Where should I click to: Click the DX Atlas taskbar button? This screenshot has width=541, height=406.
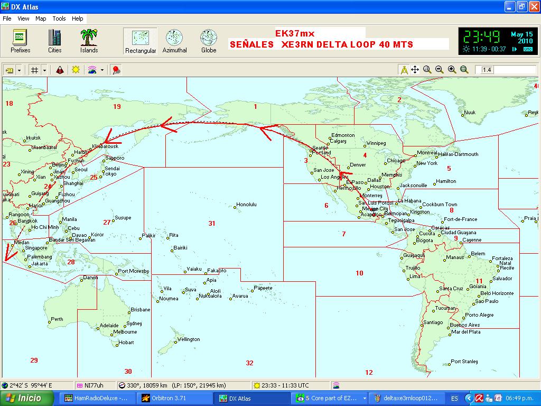250,398
